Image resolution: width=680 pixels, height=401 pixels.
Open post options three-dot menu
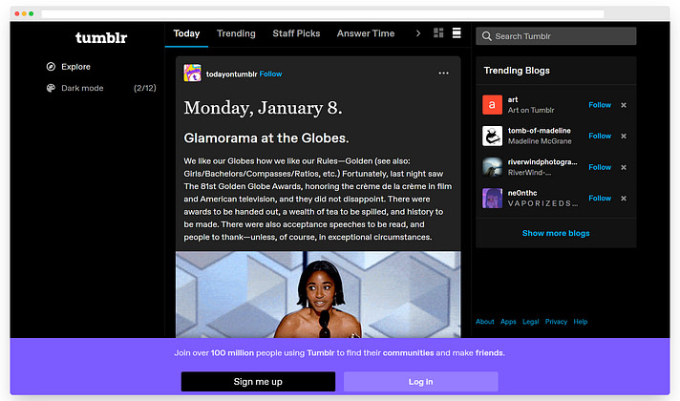coord(443,74)
